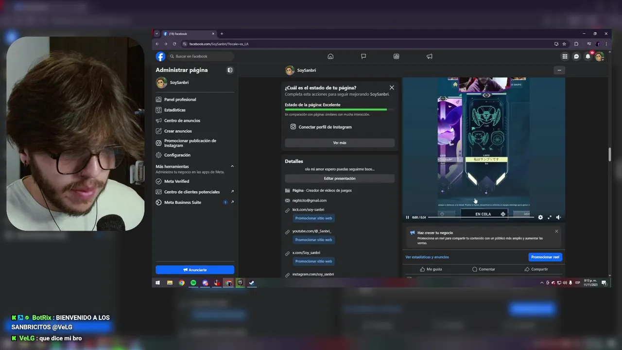
Task: Open instagram.com/soy_sanbri link
Action: coord(313,274)
